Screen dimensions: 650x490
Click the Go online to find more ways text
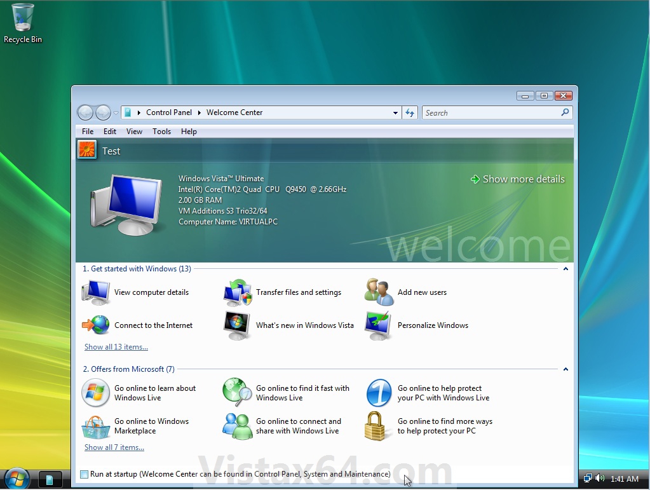pyautogui.click(x=445, y=426)
